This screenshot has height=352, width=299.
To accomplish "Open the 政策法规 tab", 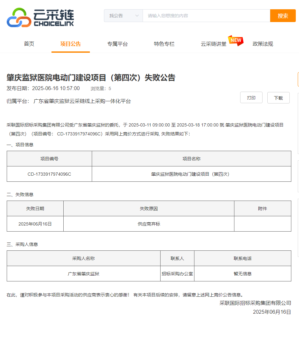I will [263, 44].
